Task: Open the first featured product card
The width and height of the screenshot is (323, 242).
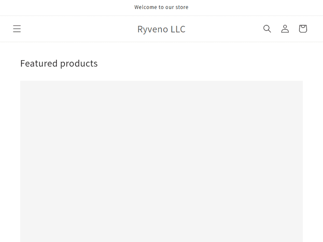Action: pos(161,161)
